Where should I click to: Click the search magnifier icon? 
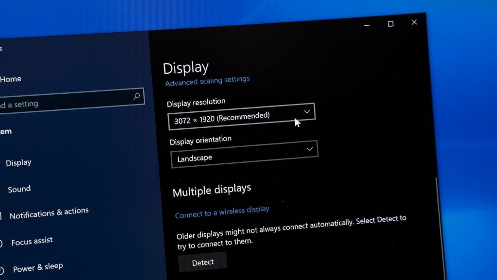tap(136, 96)
